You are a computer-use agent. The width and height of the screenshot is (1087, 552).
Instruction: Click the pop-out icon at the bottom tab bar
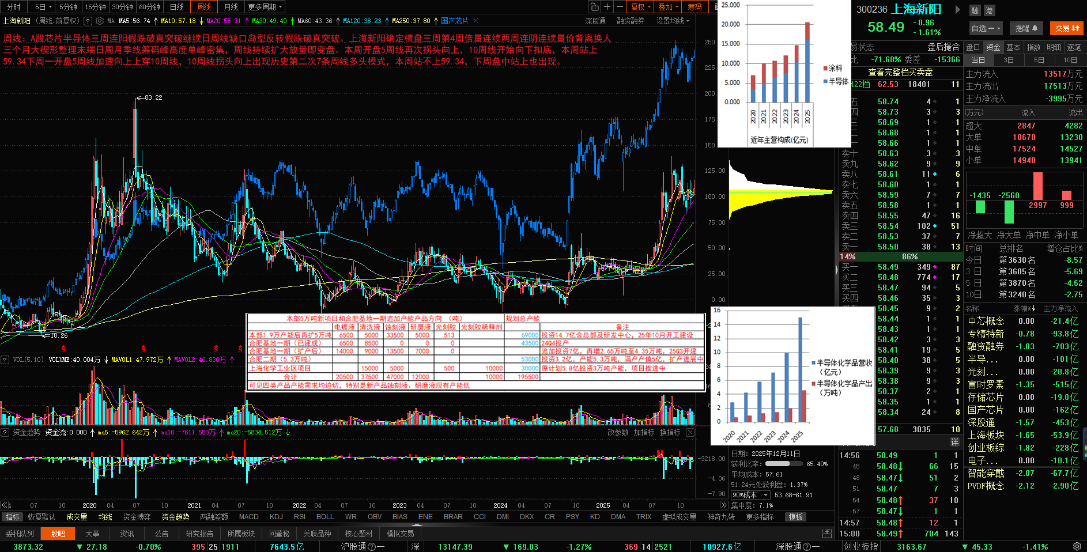tap(827, 534)
